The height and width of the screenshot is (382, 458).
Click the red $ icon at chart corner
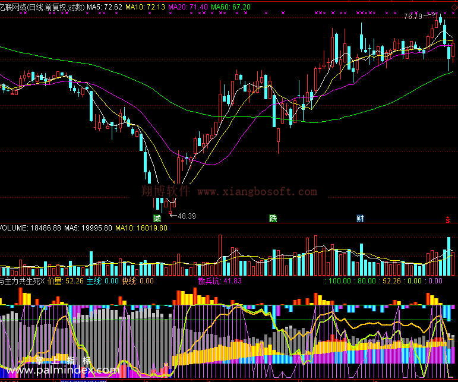[x=448, y=220]
